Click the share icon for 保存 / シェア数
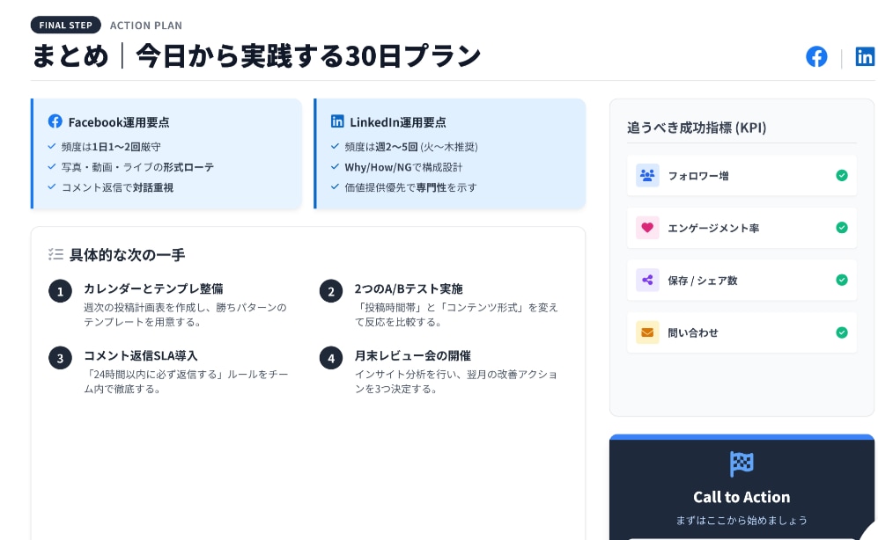Viewport: 878px width, 540px height. [x=647, y=280]
